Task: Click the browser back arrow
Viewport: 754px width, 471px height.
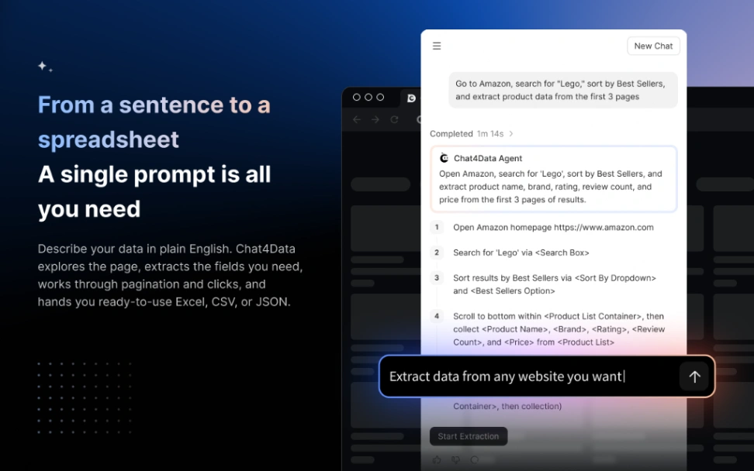Action: pyautogui.click(x=356, y=119)
